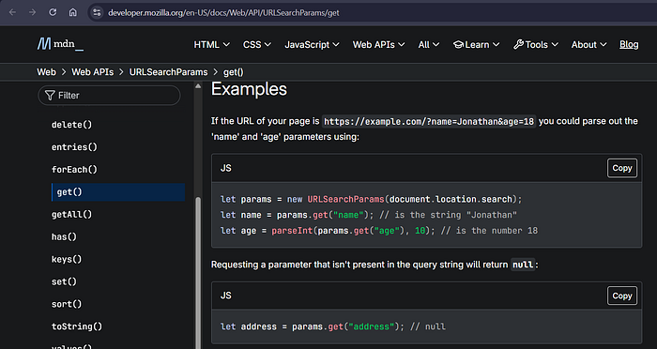657x349 pixels.
Task: Click the 'let address' code line start
Action: (249, 326)
